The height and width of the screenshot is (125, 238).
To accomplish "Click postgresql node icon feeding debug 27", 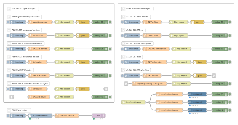I will [x=190, y=94].
